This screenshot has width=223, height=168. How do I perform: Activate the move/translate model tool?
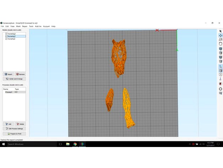(x=221, y=36)
